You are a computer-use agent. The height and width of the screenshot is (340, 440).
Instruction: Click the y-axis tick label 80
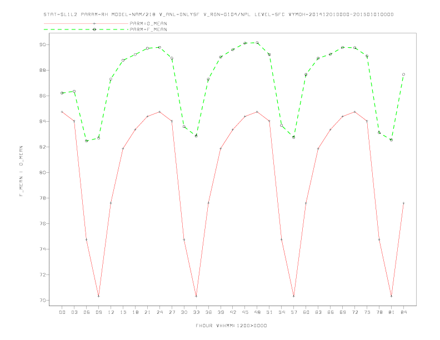coord(43,173)
